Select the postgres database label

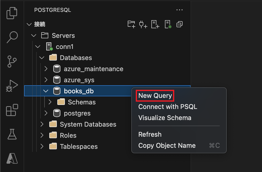77,113
